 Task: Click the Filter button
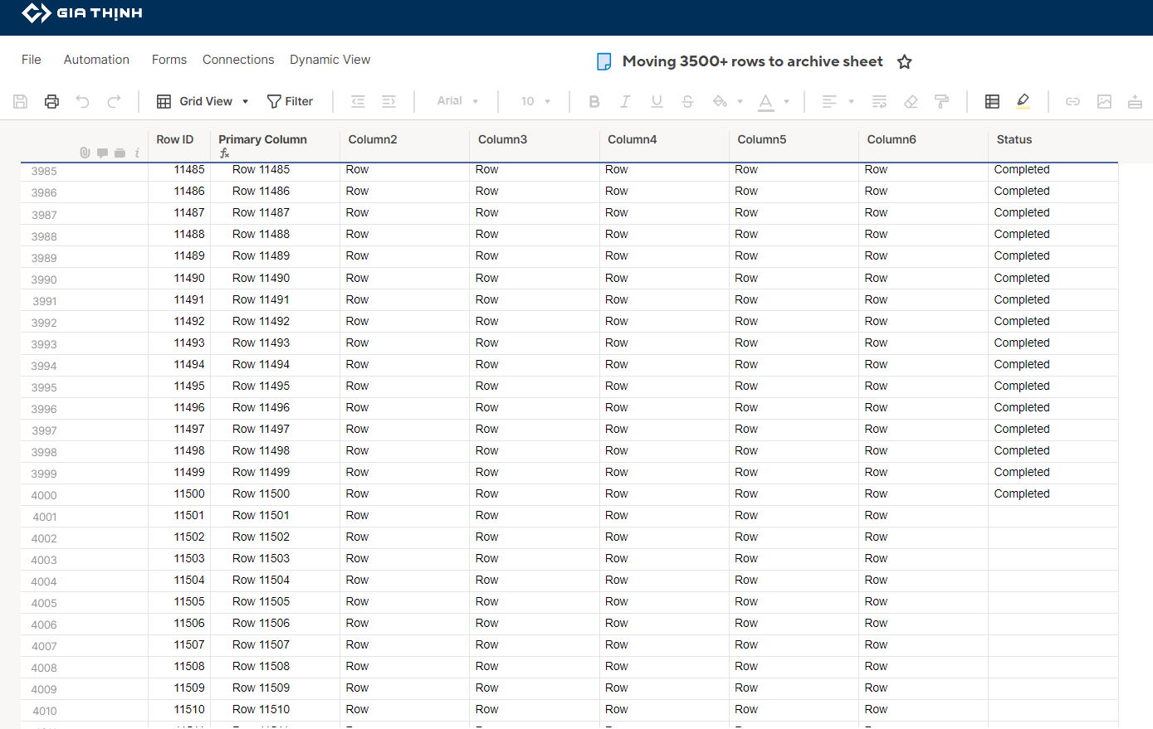(x=290, y=101)
